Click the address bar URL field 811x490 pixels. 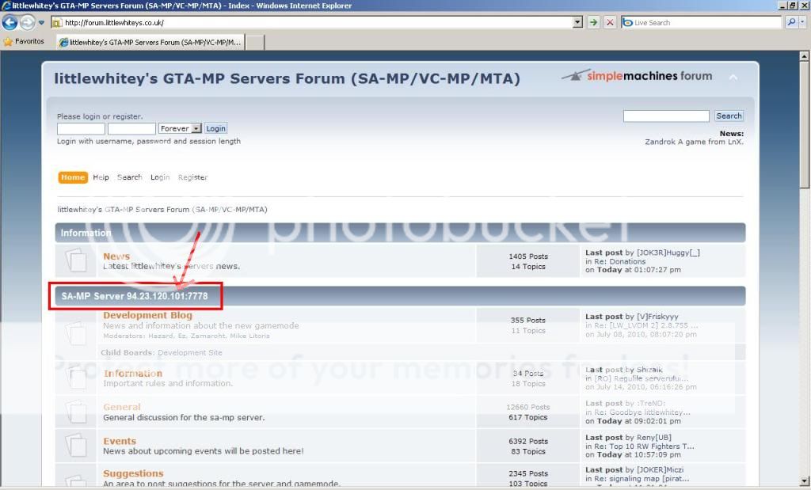pyautogui.click(x=311, y=22)
